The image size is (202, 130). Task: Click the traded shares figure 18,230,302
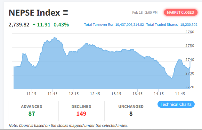(189, 25)
